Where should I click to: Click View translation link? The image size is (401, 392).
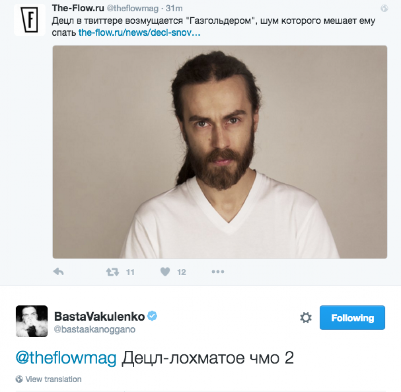point(53,379)
